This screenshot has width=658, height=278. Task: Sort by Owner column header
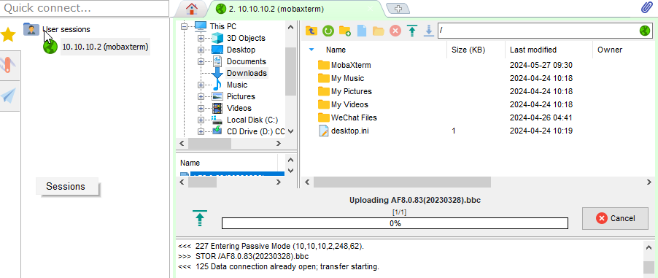(610, 50)
